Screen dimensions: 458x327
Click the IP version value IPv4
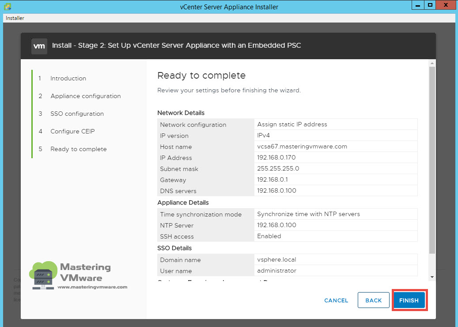tap(264, 135)
